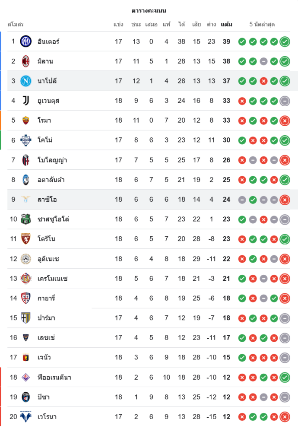The width and height of the screenshot is (298, 432).
Task: Open the ปิซ่า team name link
Action: [x=44, y=397]
